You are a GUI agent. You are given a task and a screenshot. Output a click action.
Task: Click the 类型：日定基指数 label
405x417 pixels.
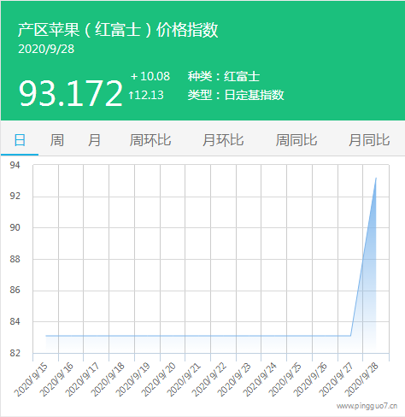(x=236, y=95)
